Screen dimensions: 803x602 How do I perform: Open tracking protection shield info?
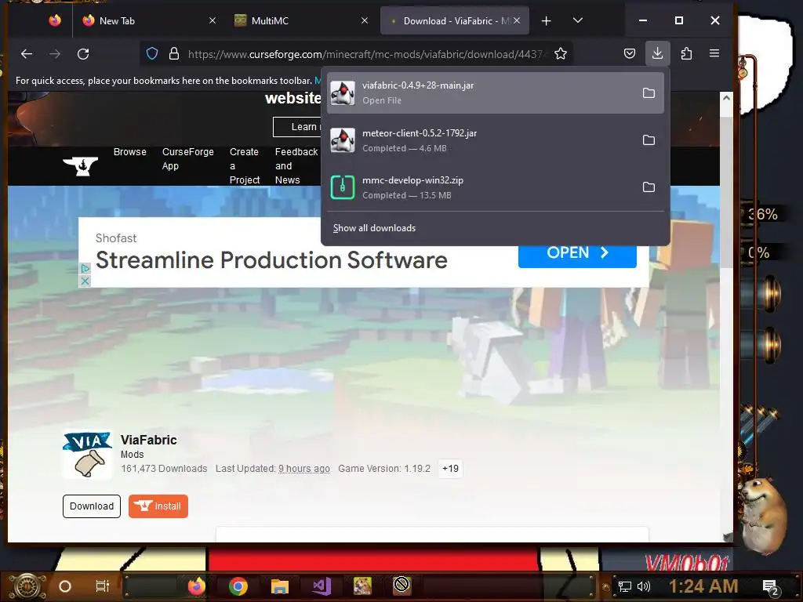(x=152, y=54)
